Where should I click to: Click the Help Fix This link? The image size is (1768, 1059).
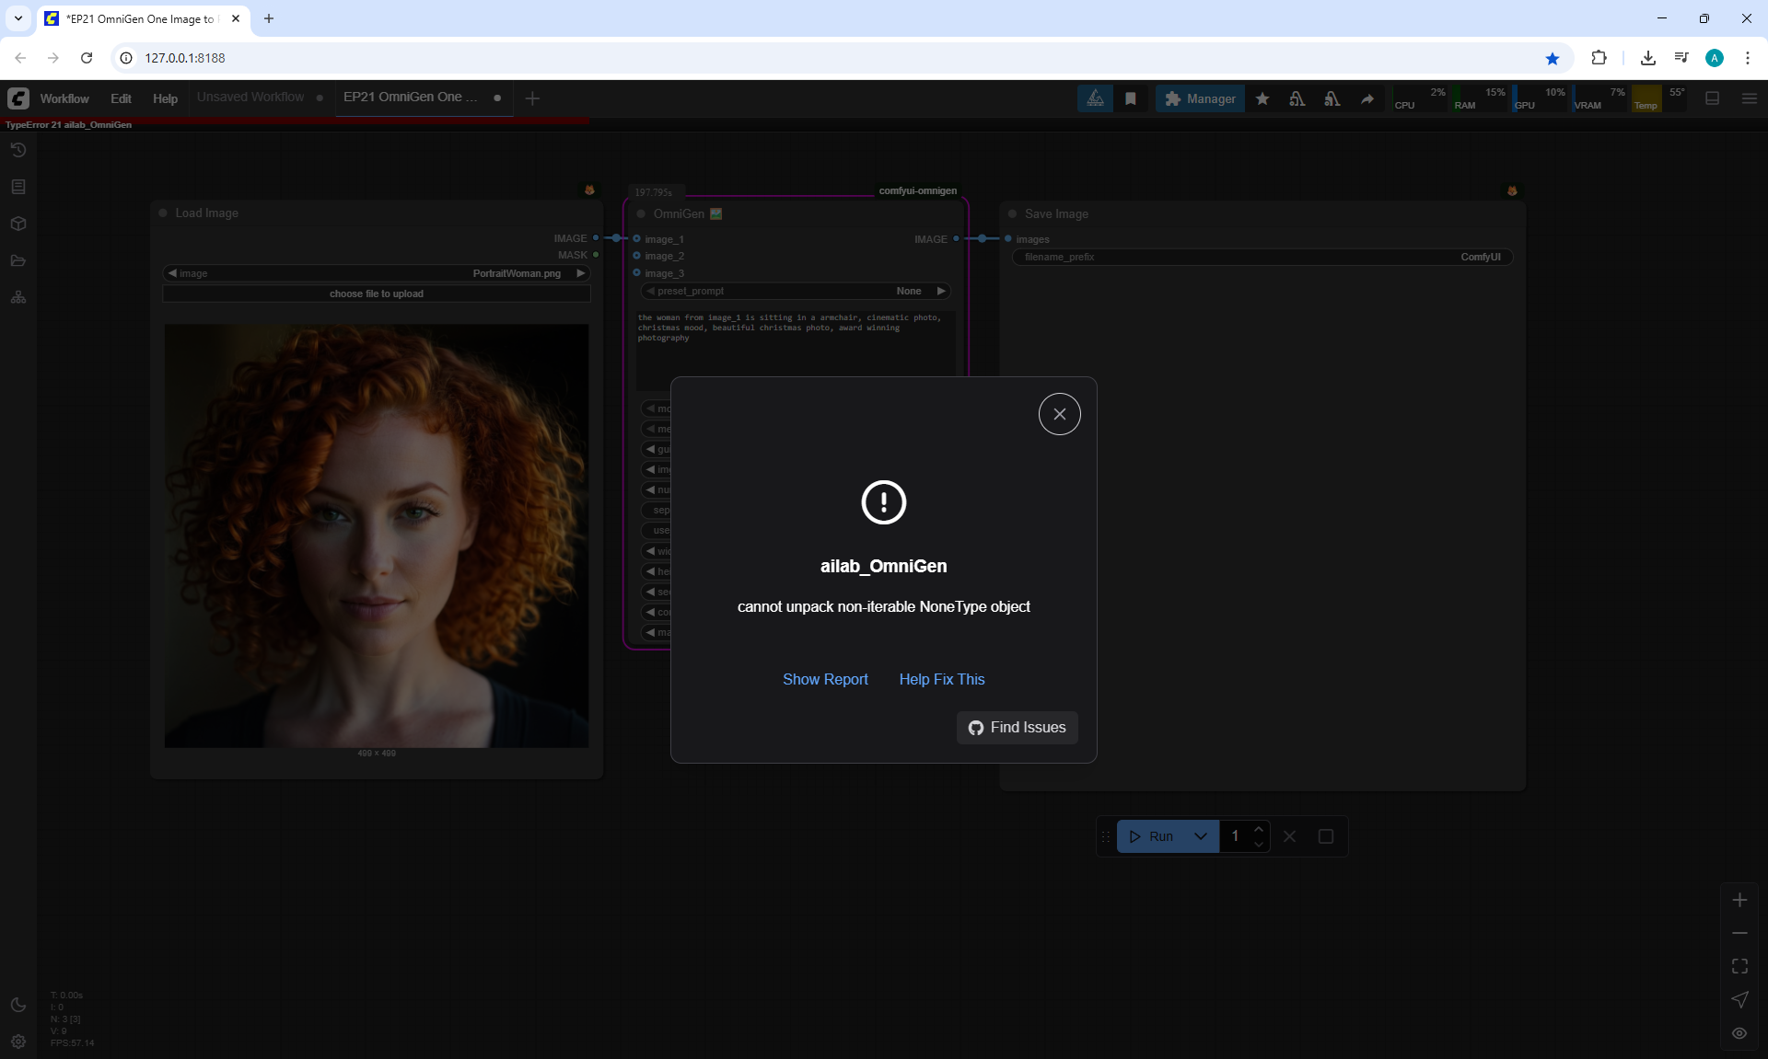tap(941, 679)
